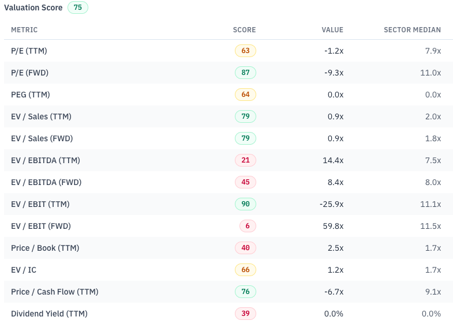Click the METRIC column header

pyautogui.click(x=24, y=30)
